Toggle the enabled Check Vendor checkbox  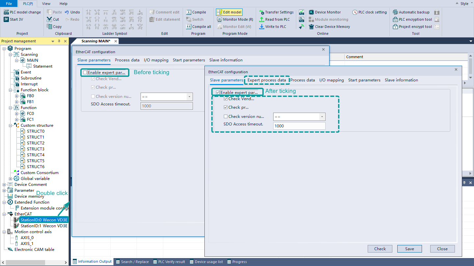pos(225,99)
